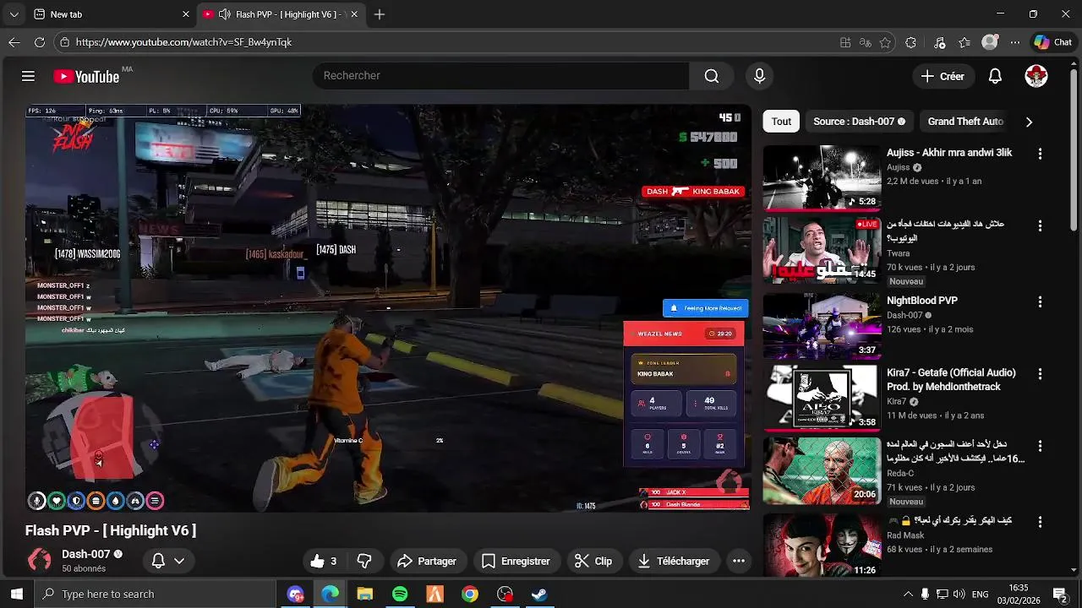The height and width of the screenshot is (608, 1082).
Task: Open the YouTube account avatar menu
Action: click(1036, 76)
